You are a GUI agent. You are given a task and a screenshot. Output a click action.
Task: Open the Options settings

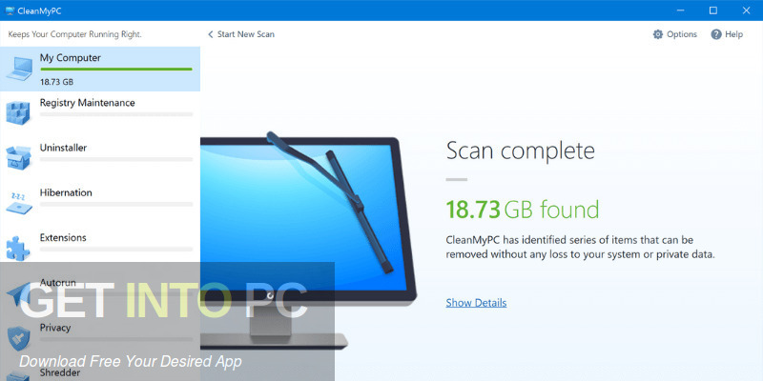[675, 34]
